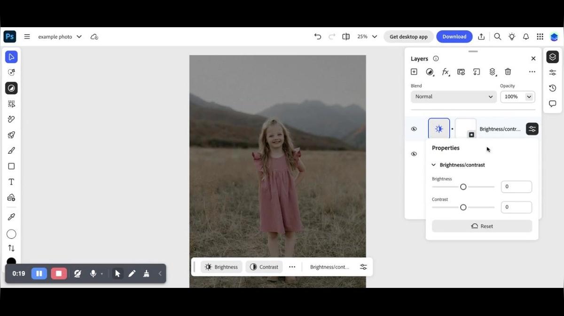
Task: Click Contrast in the contextual bar
Action: tap(264, 267)
